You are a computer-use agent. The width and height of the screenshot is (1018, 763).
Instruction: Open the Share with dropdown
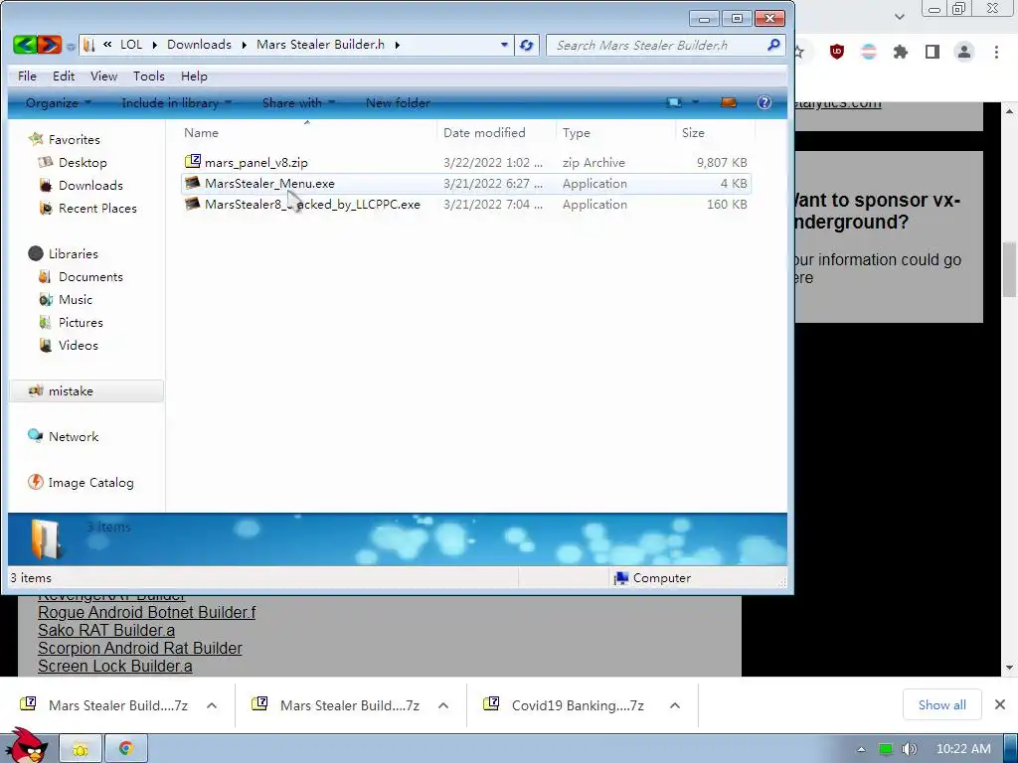(x=298, y=102)
